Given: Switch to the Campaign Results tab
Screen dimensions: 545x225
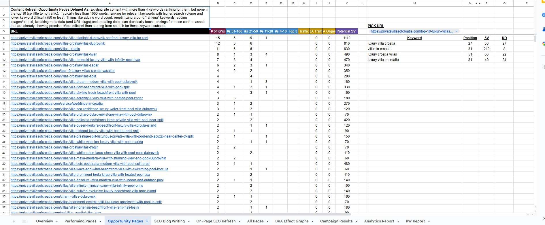Looking at the screenshot, I should click(336, 221).
